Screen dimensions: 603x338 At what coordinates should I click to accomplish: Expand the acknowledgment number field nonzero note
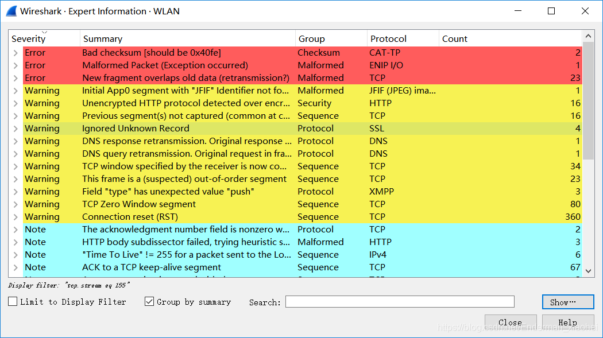click(x=16, y=230)
